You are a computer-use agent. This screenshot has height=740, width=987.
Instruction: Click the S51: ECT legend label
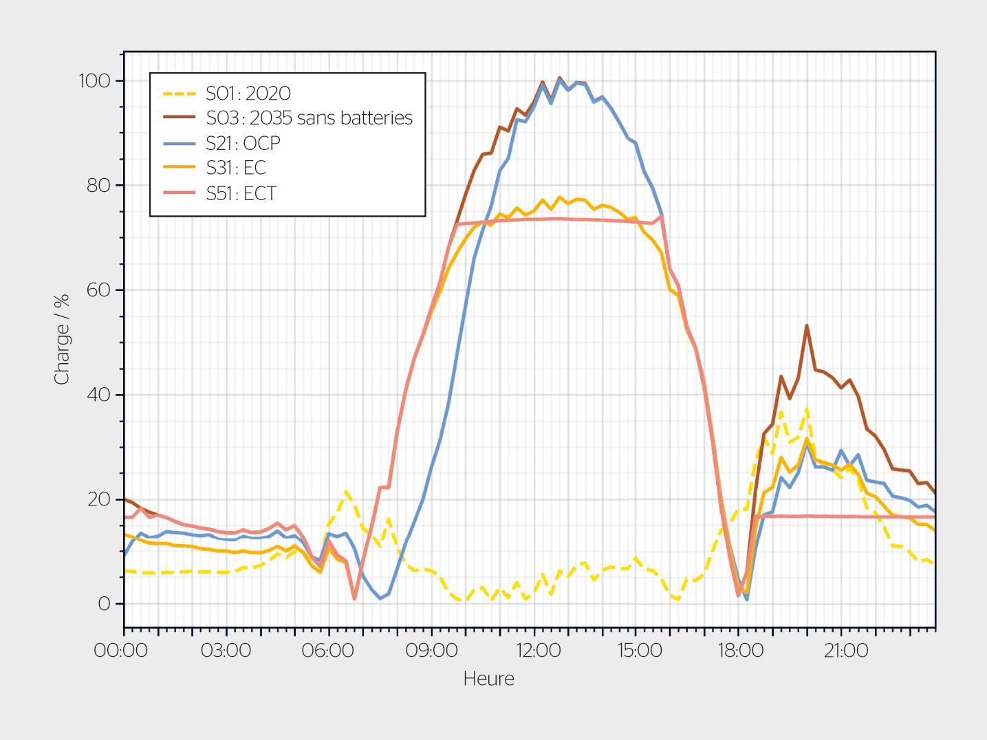tap(241, 194)
